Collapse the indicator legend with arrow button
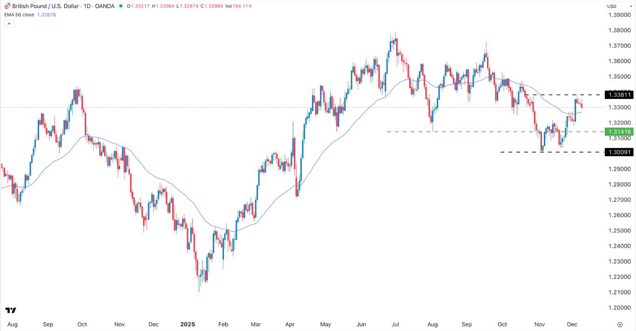The height and width of the screenshot is (331, 636). click(x=9, y=23)
